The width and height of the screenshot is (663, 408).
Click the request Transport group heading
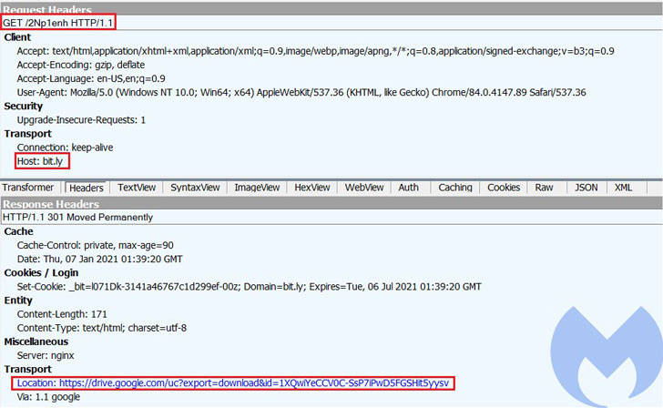point(27,134)
